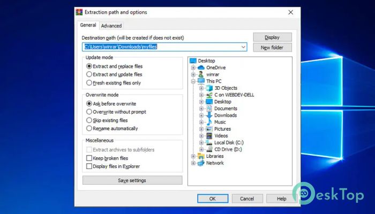
Task: Open Help from the dialog
Action: click(281, 198)
